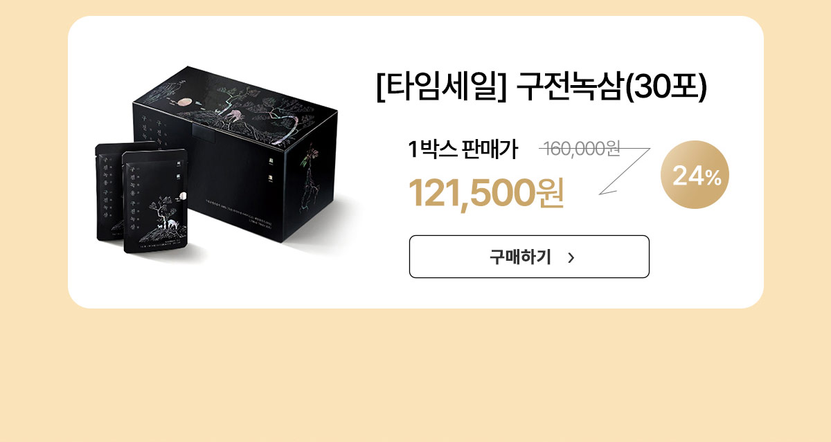Select the gold 24% discount badge
This screenshot has width=831, height=442.
[695, 174]
